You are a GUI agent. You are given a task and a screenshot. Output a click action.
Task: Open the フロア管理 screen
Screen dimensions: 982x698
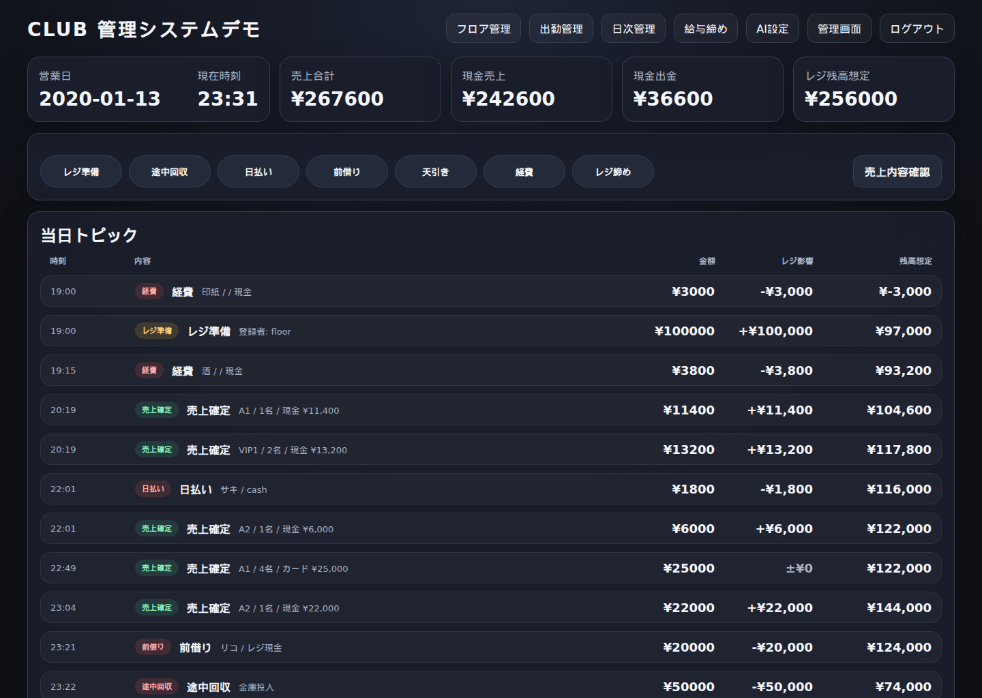(483, 29)
